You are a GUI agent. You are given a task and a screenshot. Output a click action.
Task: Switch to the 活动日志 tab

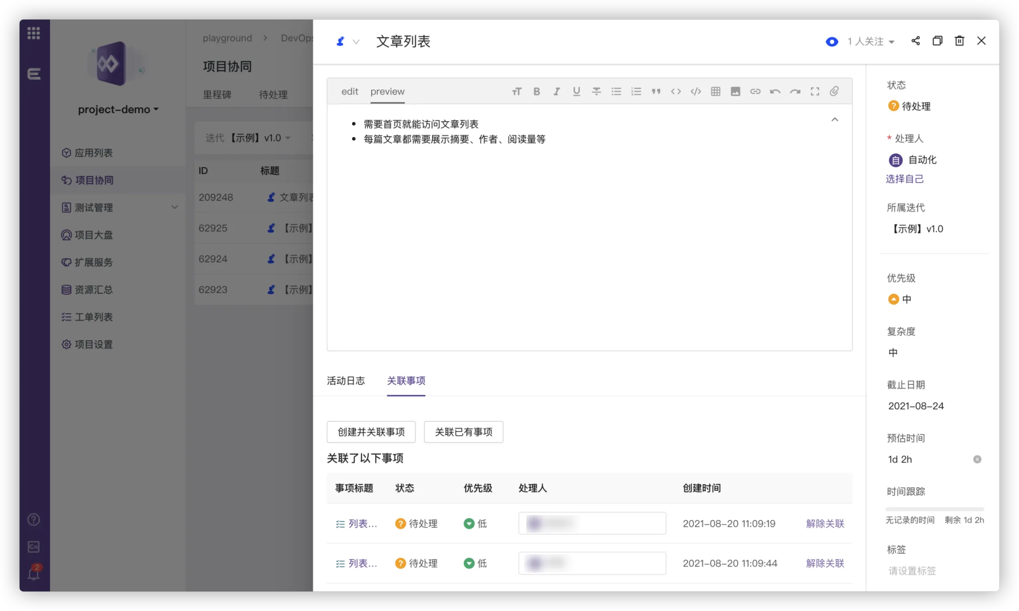pos(345,381)
